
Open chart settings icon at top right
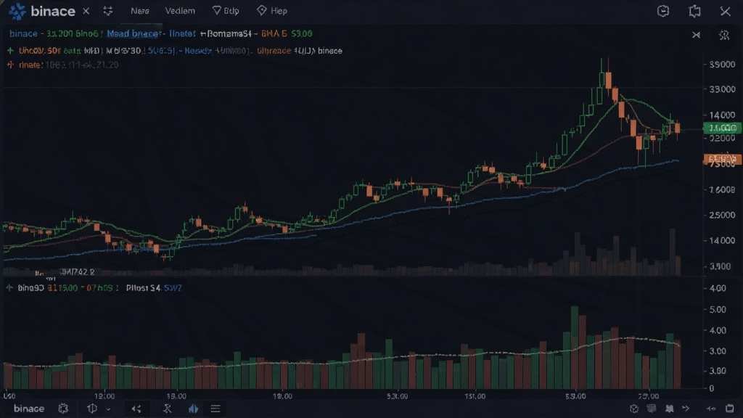click(x=723, y=35)
